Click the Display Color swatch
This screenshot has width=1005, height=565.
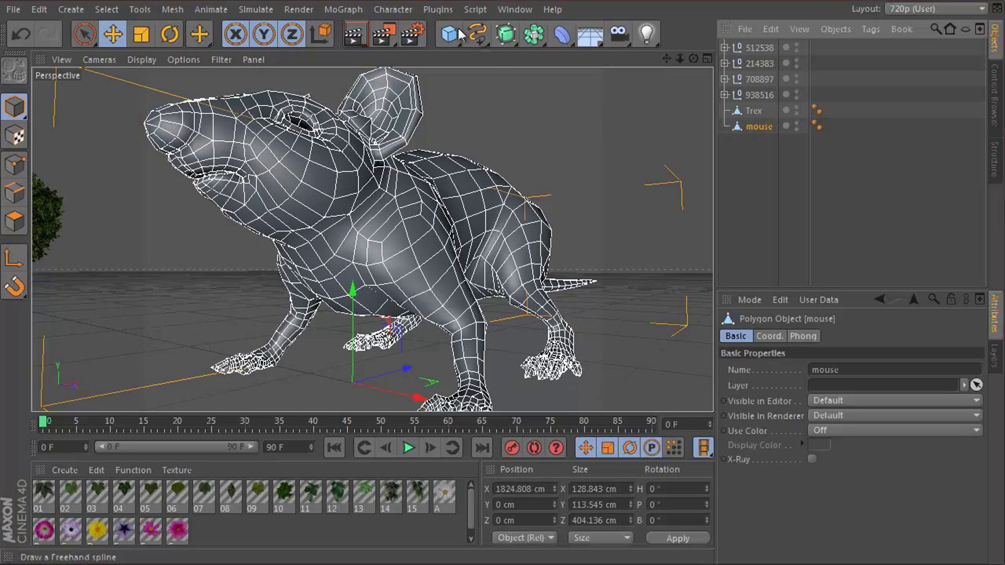pos(819,445)
